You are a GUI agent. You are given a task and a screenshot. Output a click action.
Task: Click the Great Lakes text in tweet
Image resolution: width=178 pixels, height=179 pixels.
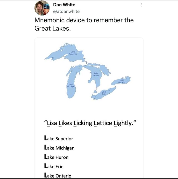53,28
